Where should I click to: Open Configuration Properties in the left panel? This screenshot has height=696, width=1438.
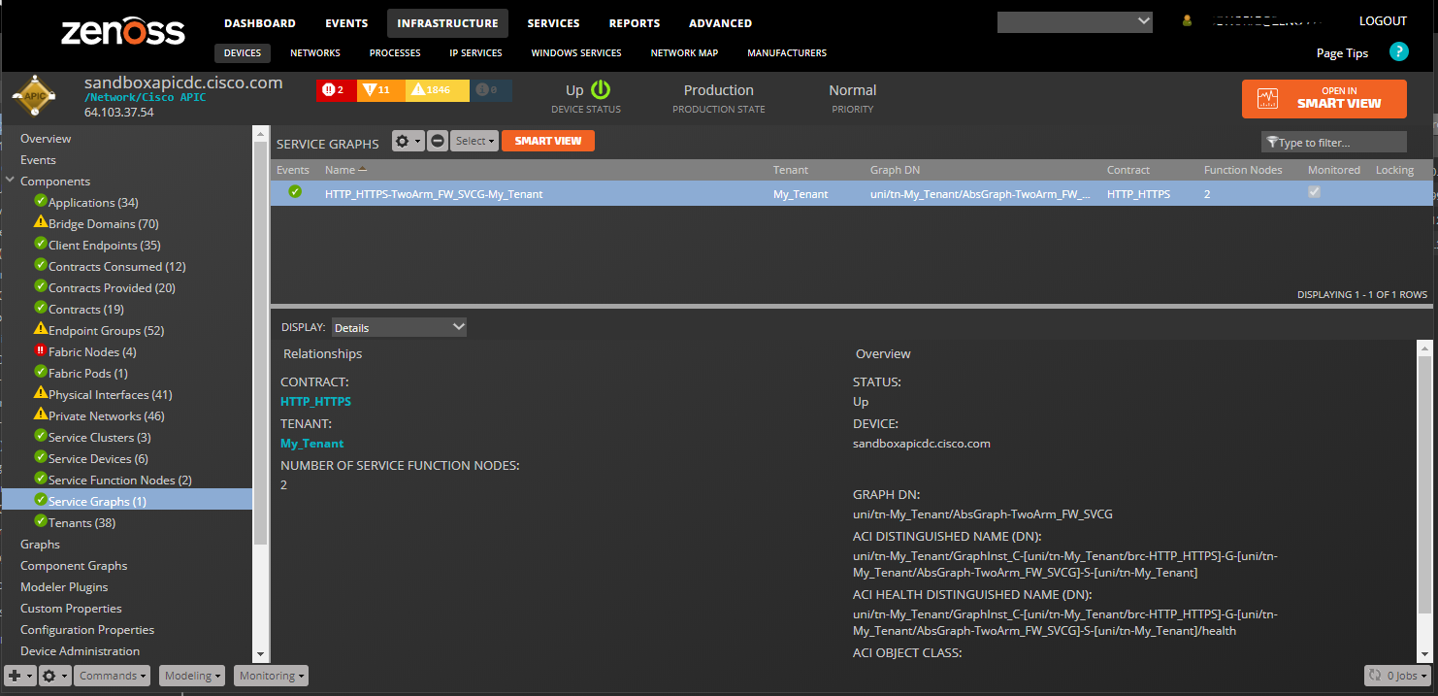click(x=87, y=629)
